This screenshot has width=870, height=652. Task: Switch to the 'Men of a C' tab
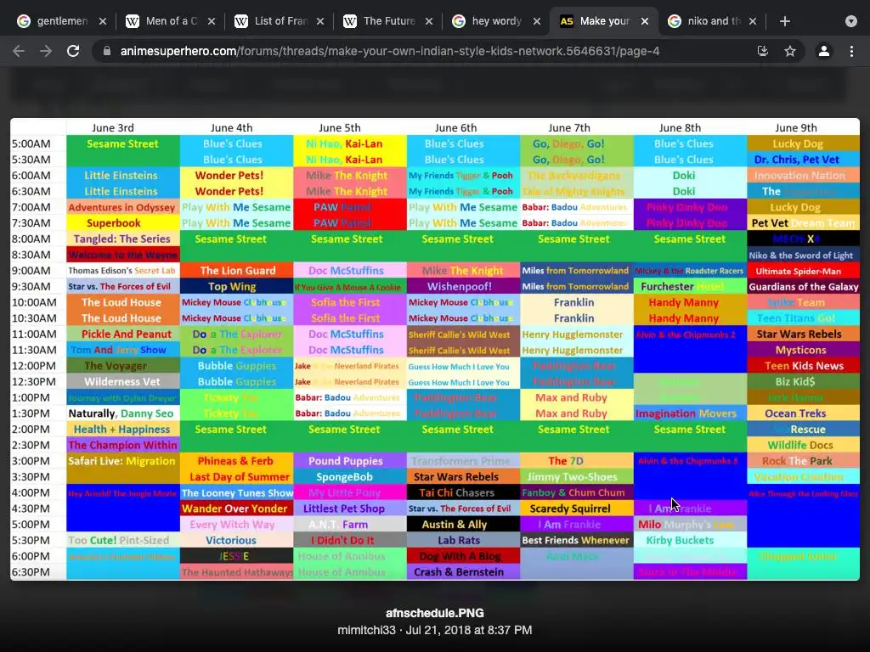170,21
